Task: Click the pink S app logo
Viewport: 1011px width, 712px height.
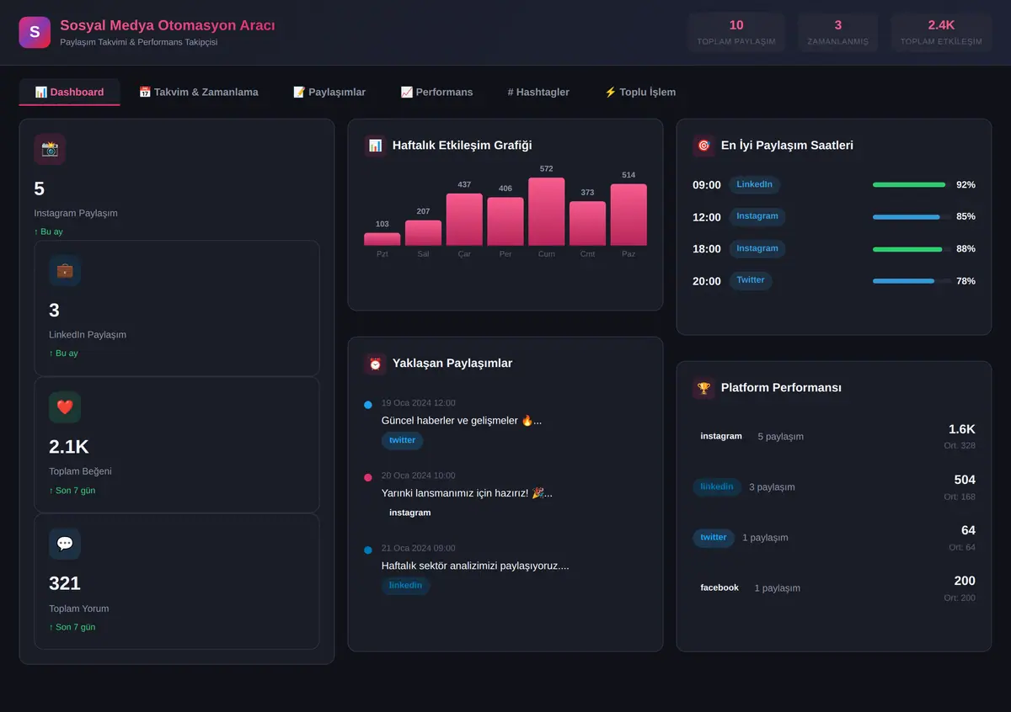Action: (x=35, y=32)
